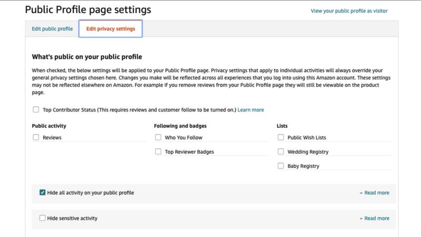This screenshot has height=237, width=421.
Task: Select the Baby Registry checkbox
Action: (x=280, y=166)
